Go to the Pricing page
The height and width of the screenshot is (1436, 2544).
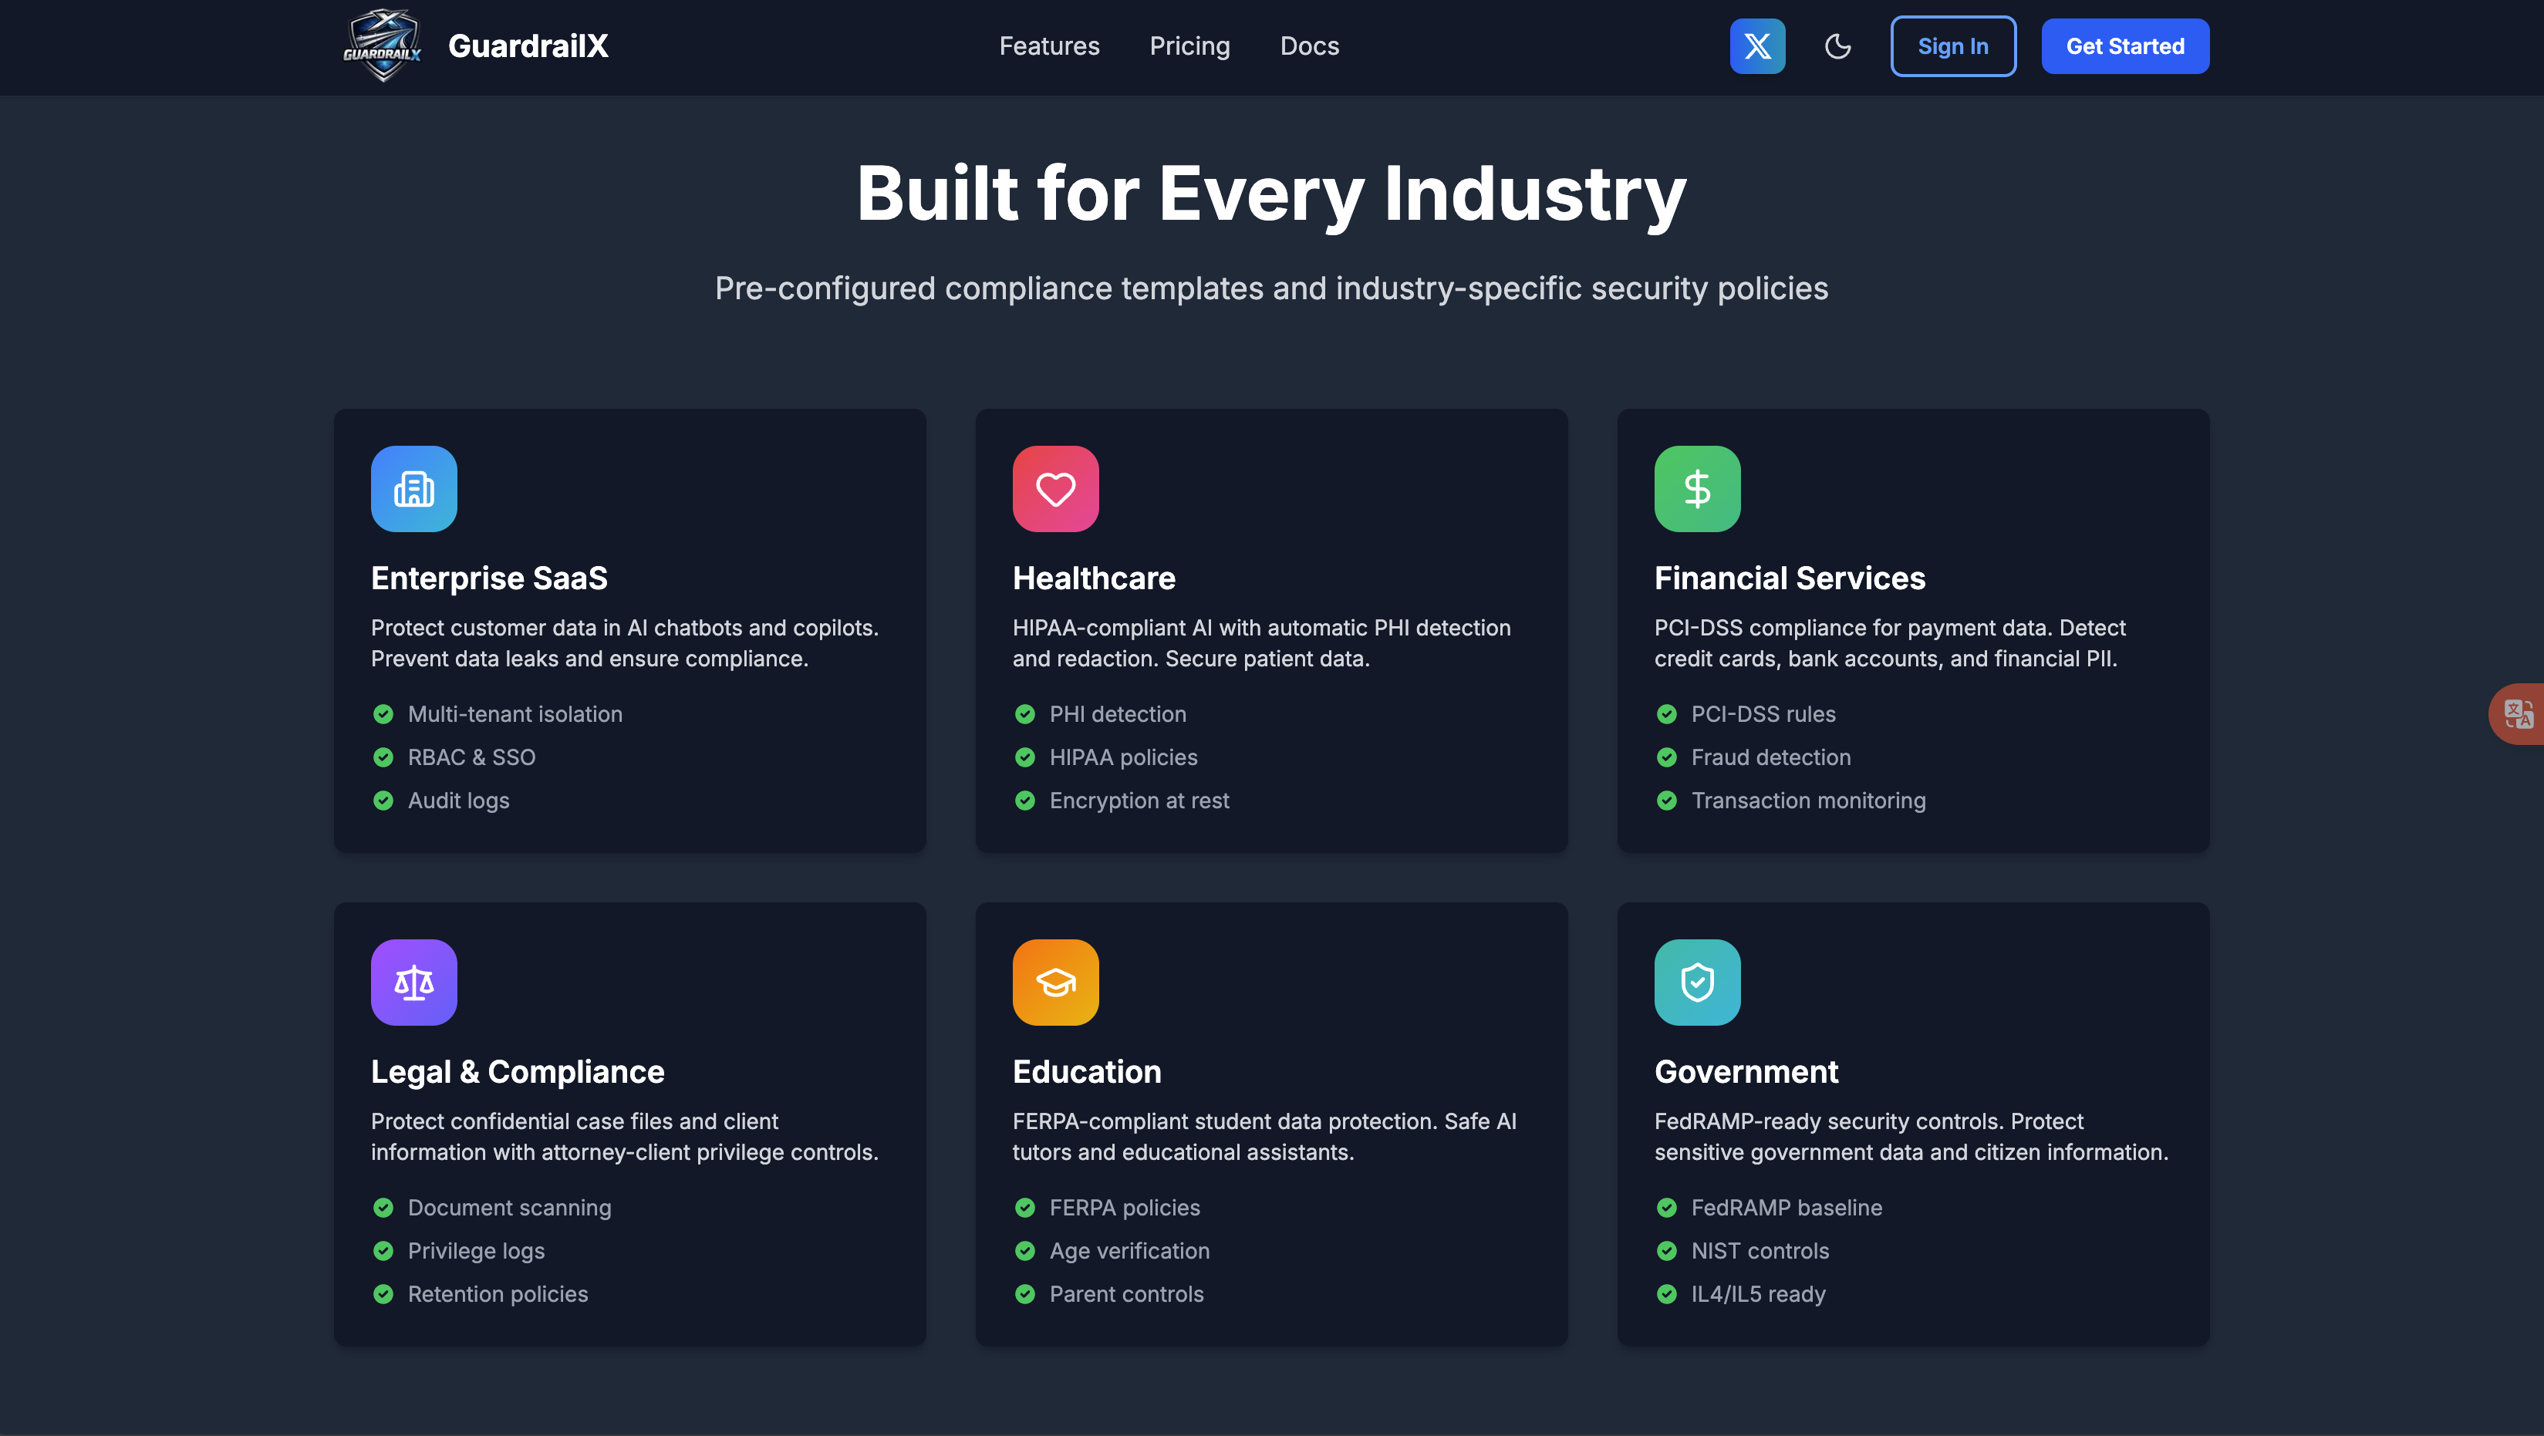(1189, 46)
